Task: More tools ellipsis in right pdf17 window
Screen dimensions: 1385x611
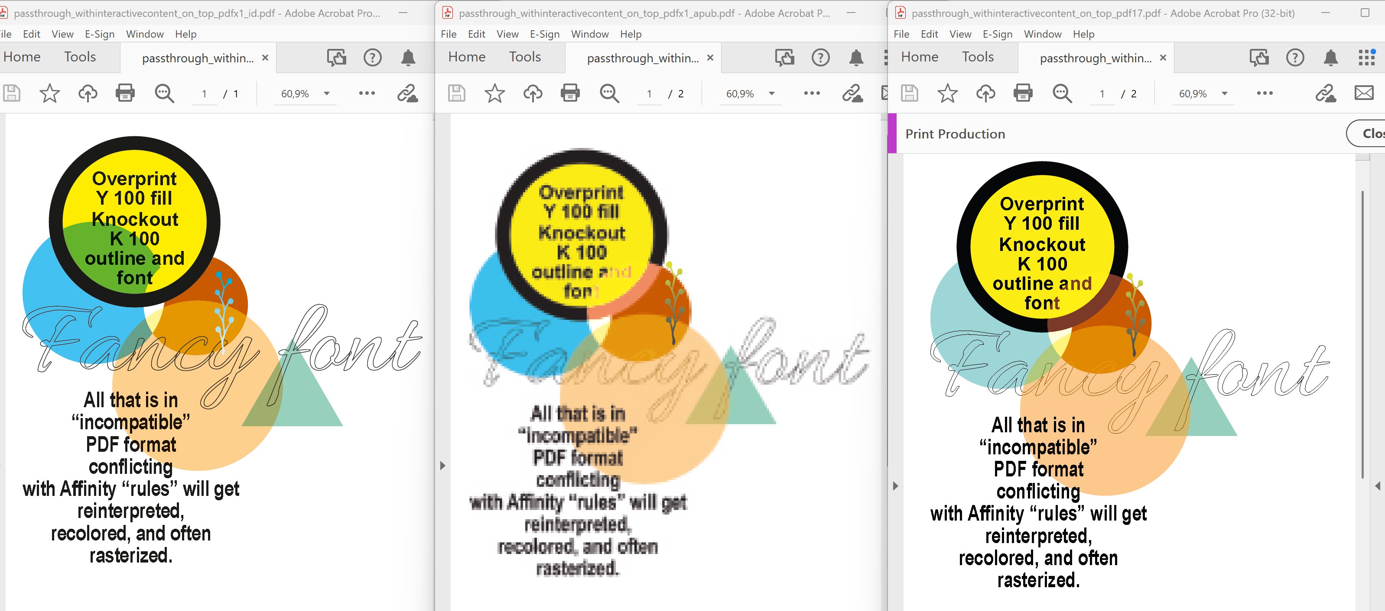Action: tap(1265, 93)
